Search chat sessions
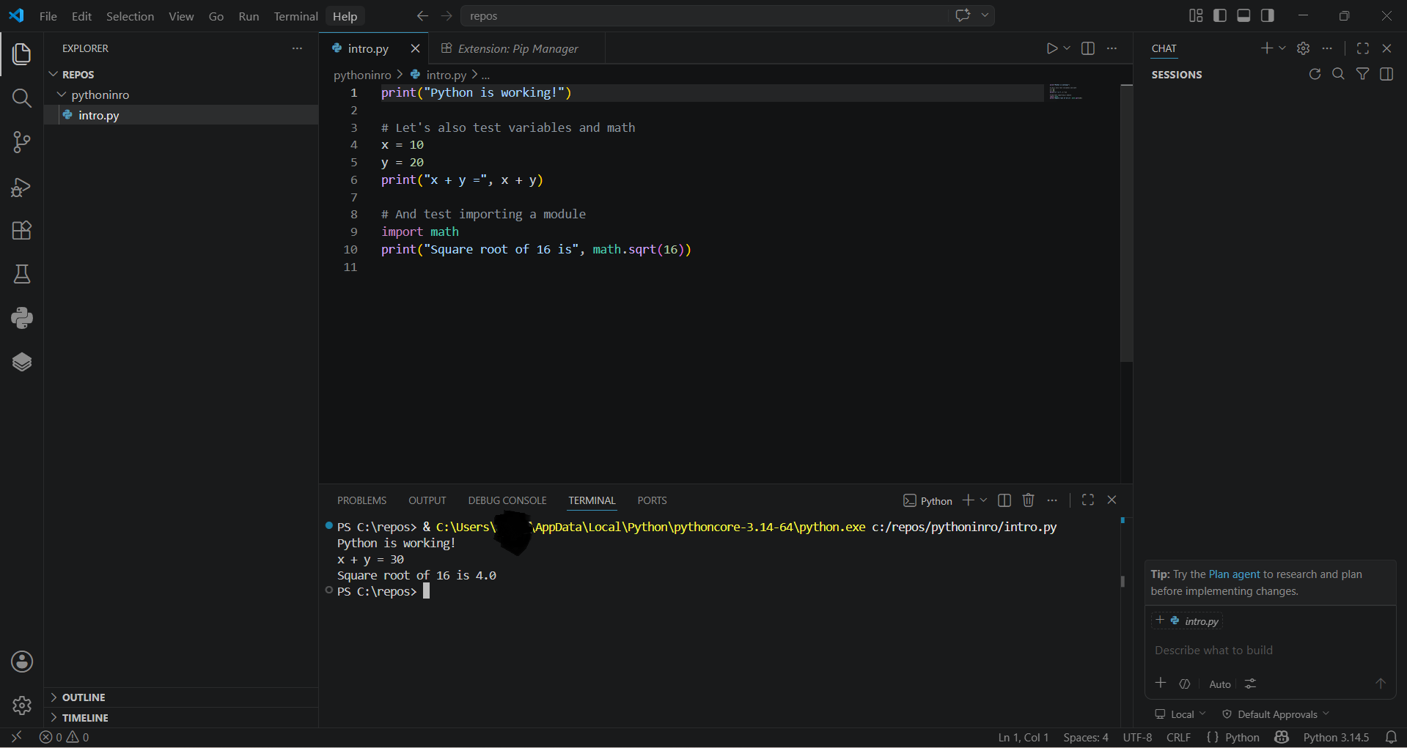Screen dimensions: 1407x748 1338,74
